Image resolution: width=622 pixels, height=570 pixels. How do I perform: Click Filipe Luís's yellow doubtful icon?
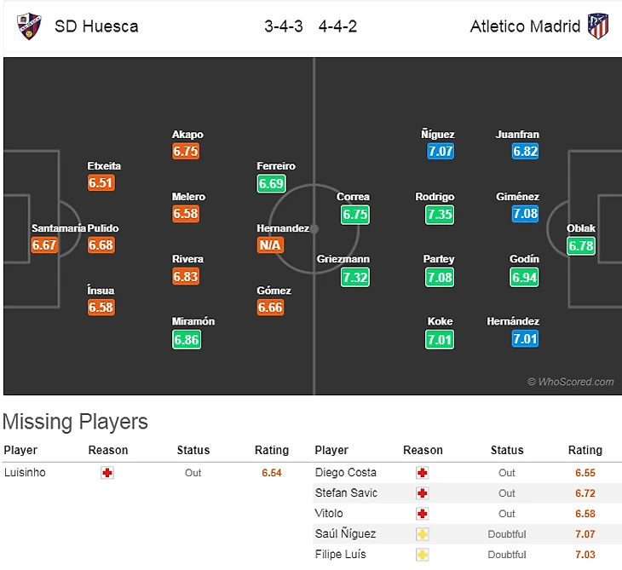[423, 555]
